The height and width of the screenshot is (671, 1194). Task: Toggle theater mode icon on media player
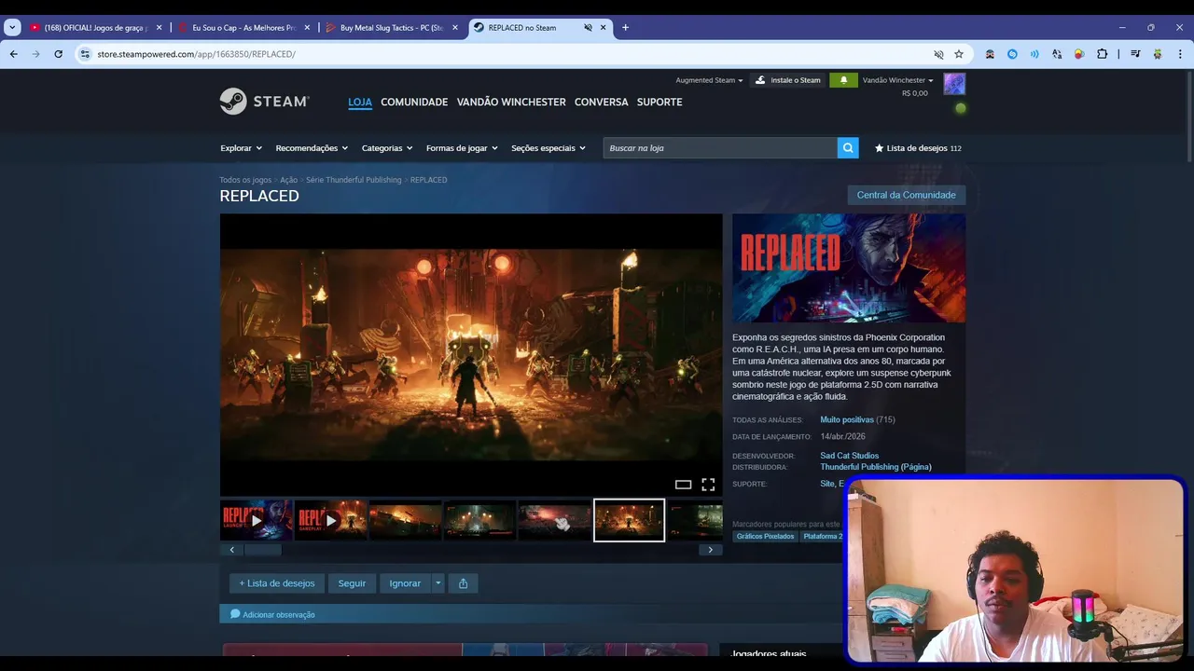pos(683,485)
